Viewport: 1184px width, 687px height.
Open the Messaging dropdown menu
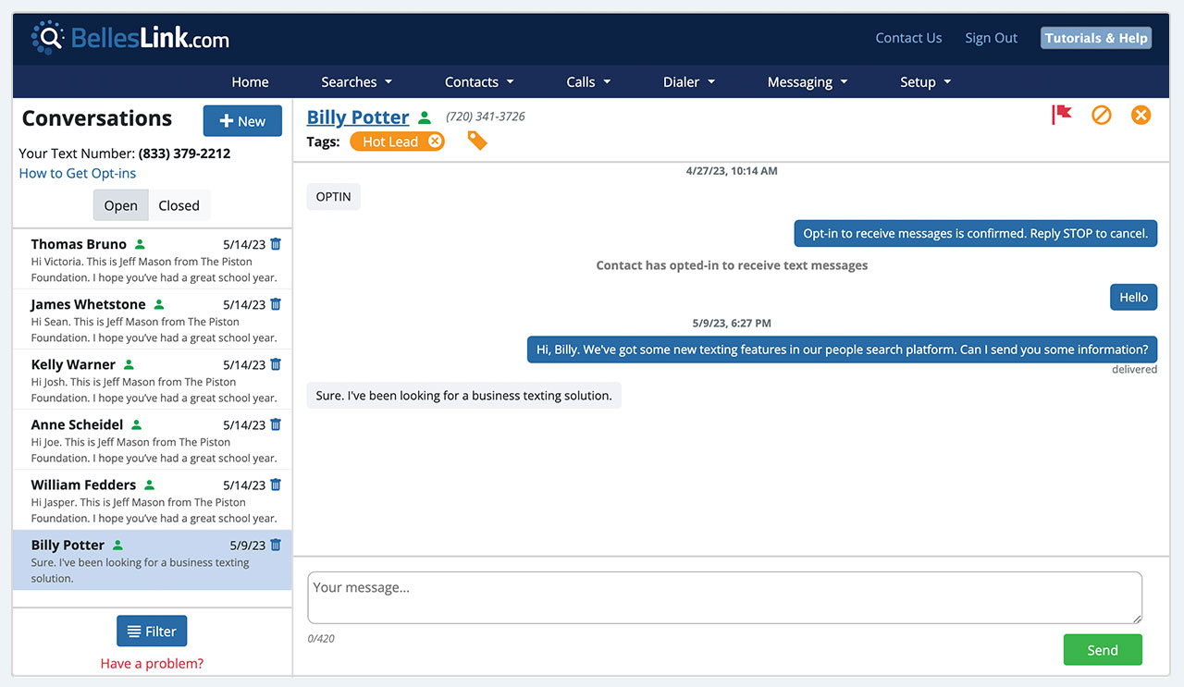807,81
